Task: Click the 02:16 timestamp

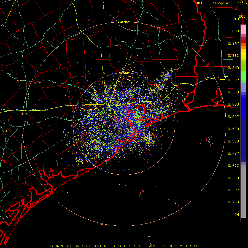Action: [192, 246]
